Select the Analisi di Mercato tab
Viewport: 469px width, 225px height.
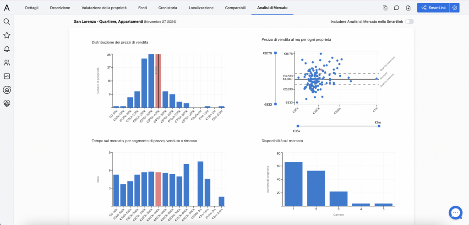[272, 8]
